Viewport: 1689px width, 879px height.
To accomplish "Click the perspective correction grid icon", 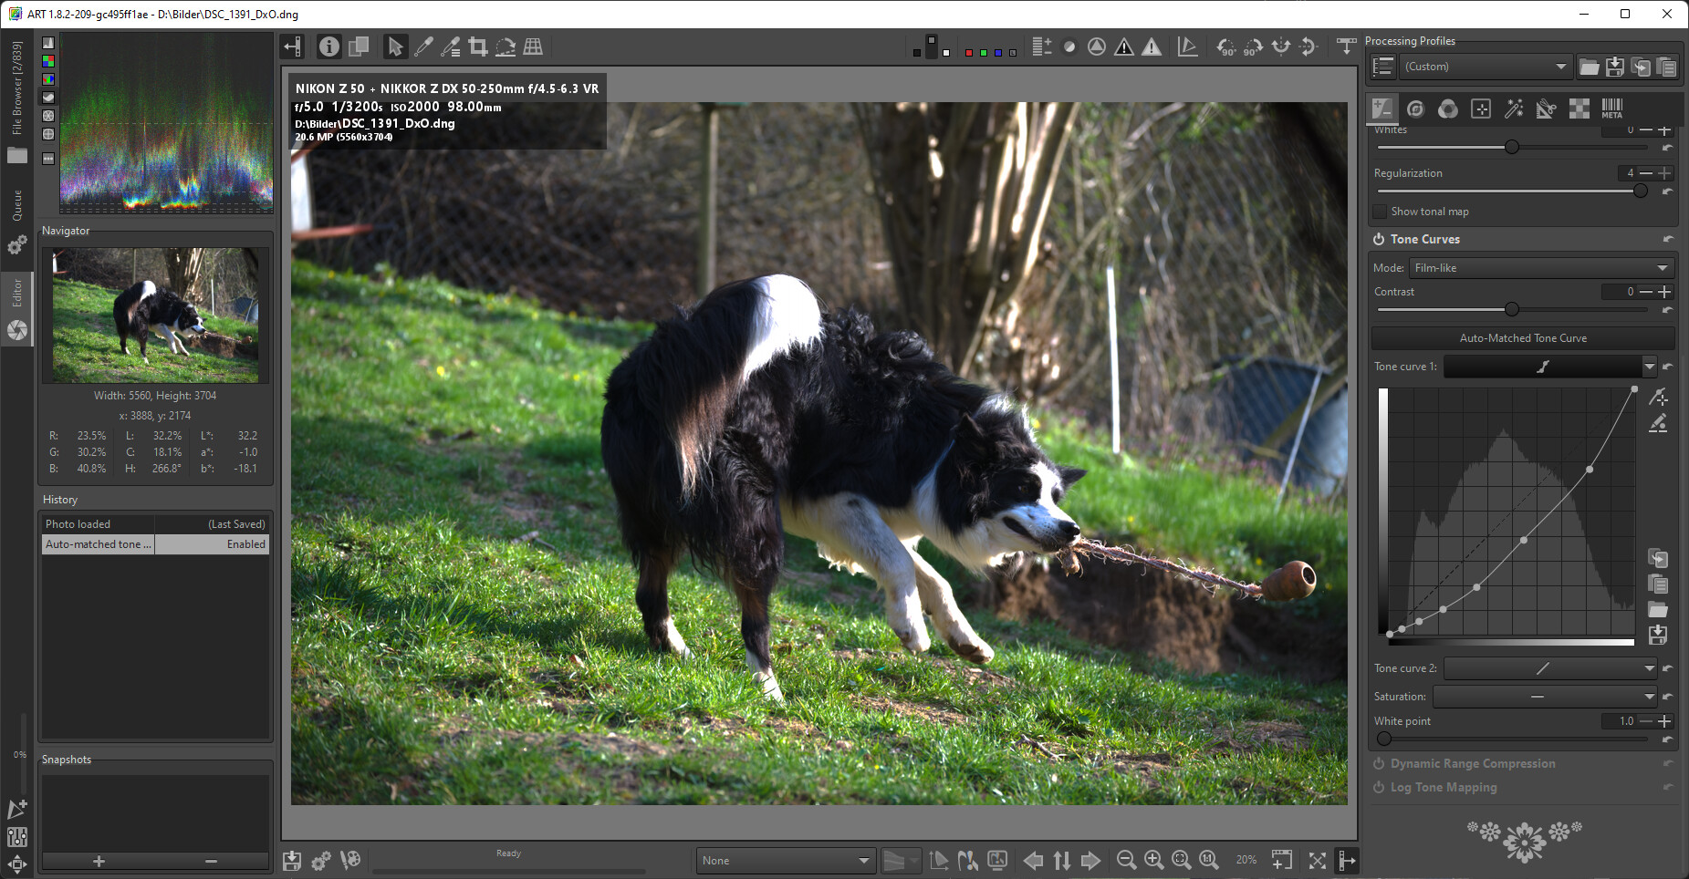I will click(533, 47).
